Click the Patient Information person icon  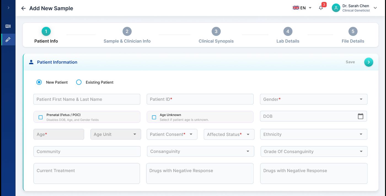click(x=31, y=62)
